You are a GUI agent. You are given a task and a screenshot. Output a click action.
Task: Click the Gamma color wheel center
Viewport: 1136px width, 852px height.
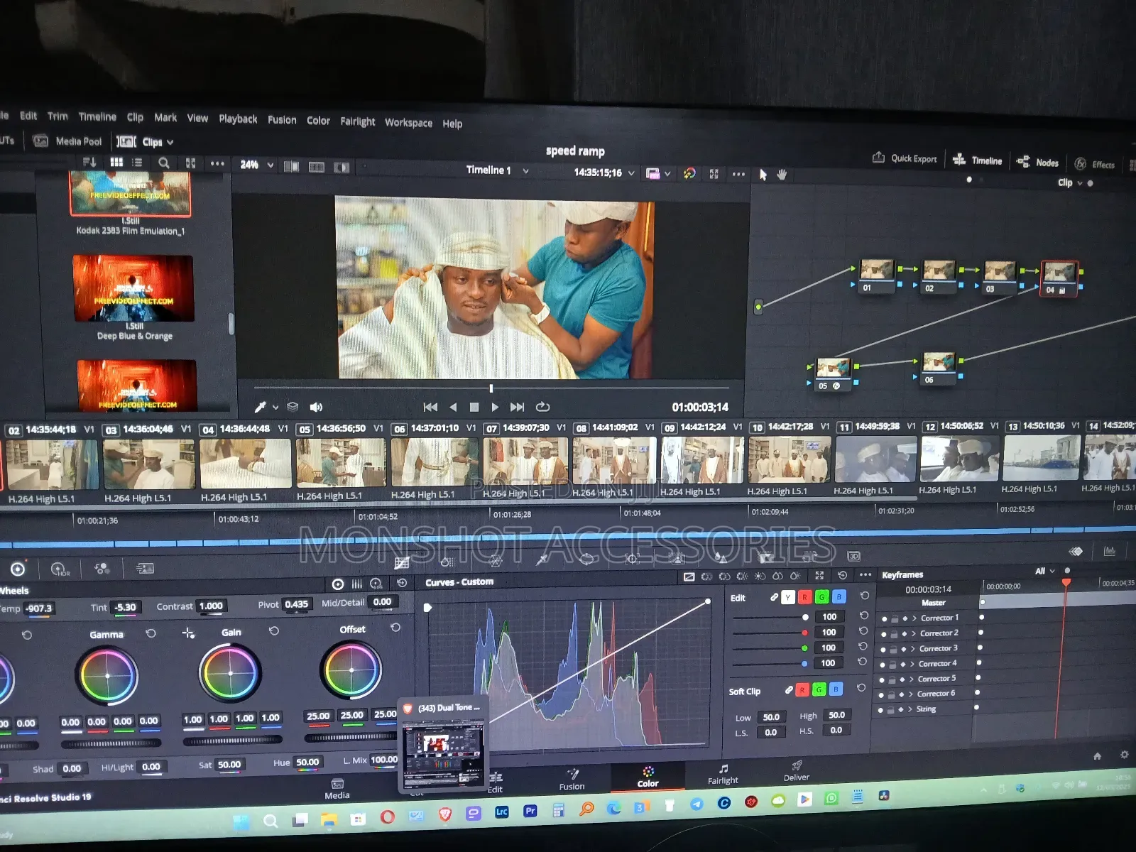(x=107, y=674)
